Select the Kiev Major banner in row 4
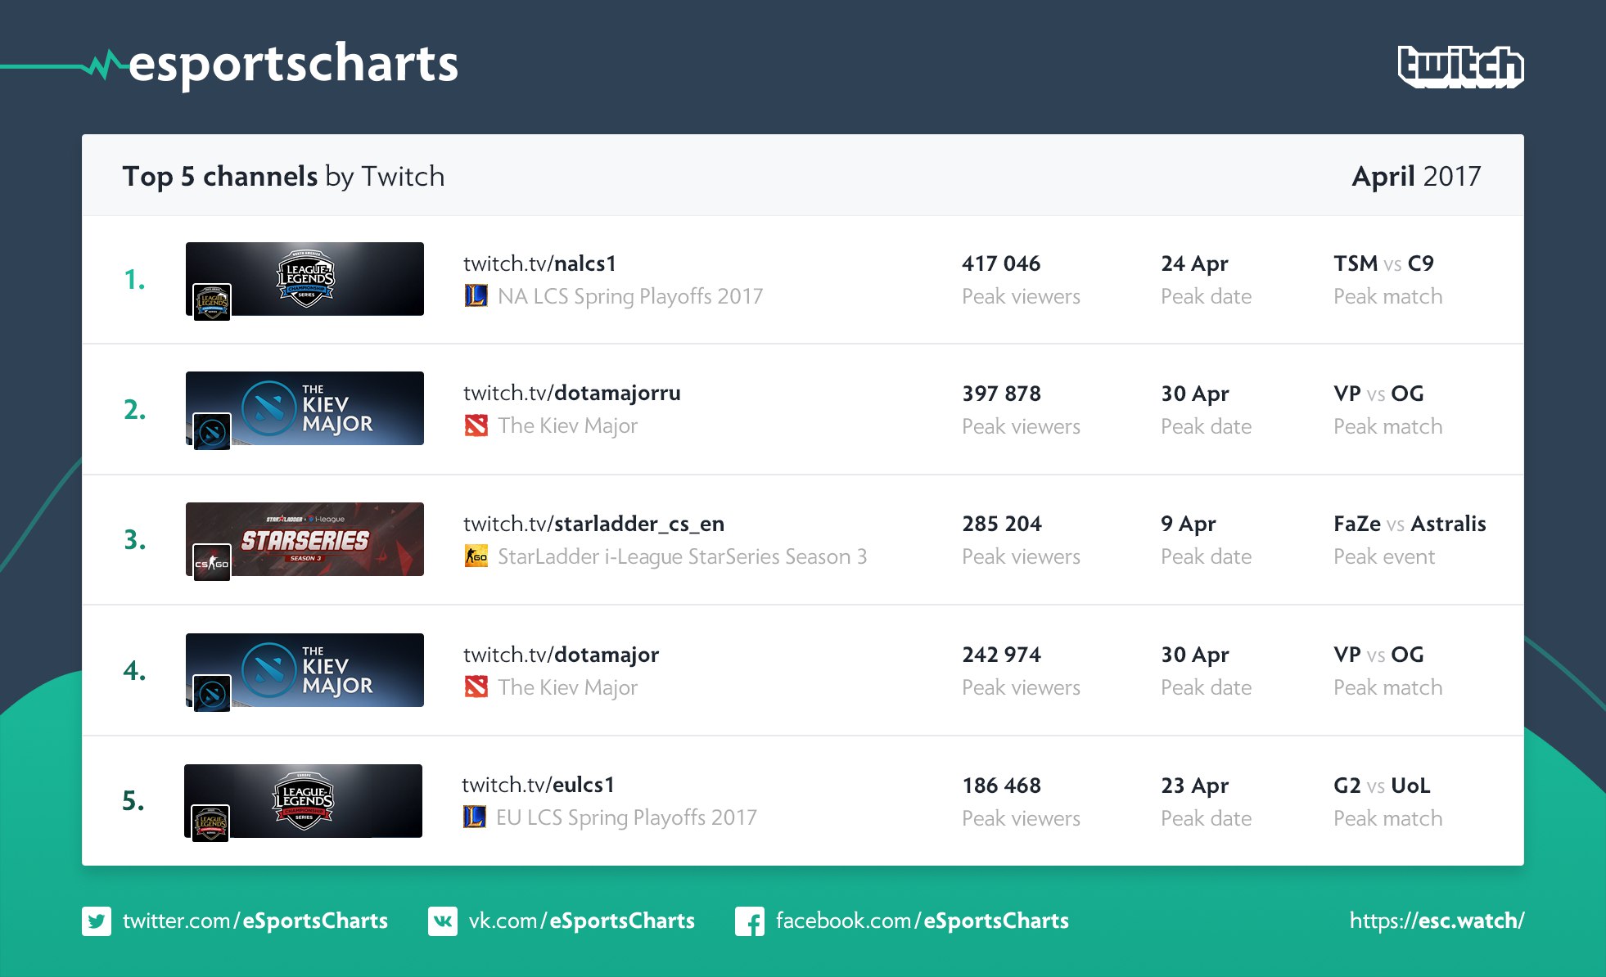 click(305, 671)
